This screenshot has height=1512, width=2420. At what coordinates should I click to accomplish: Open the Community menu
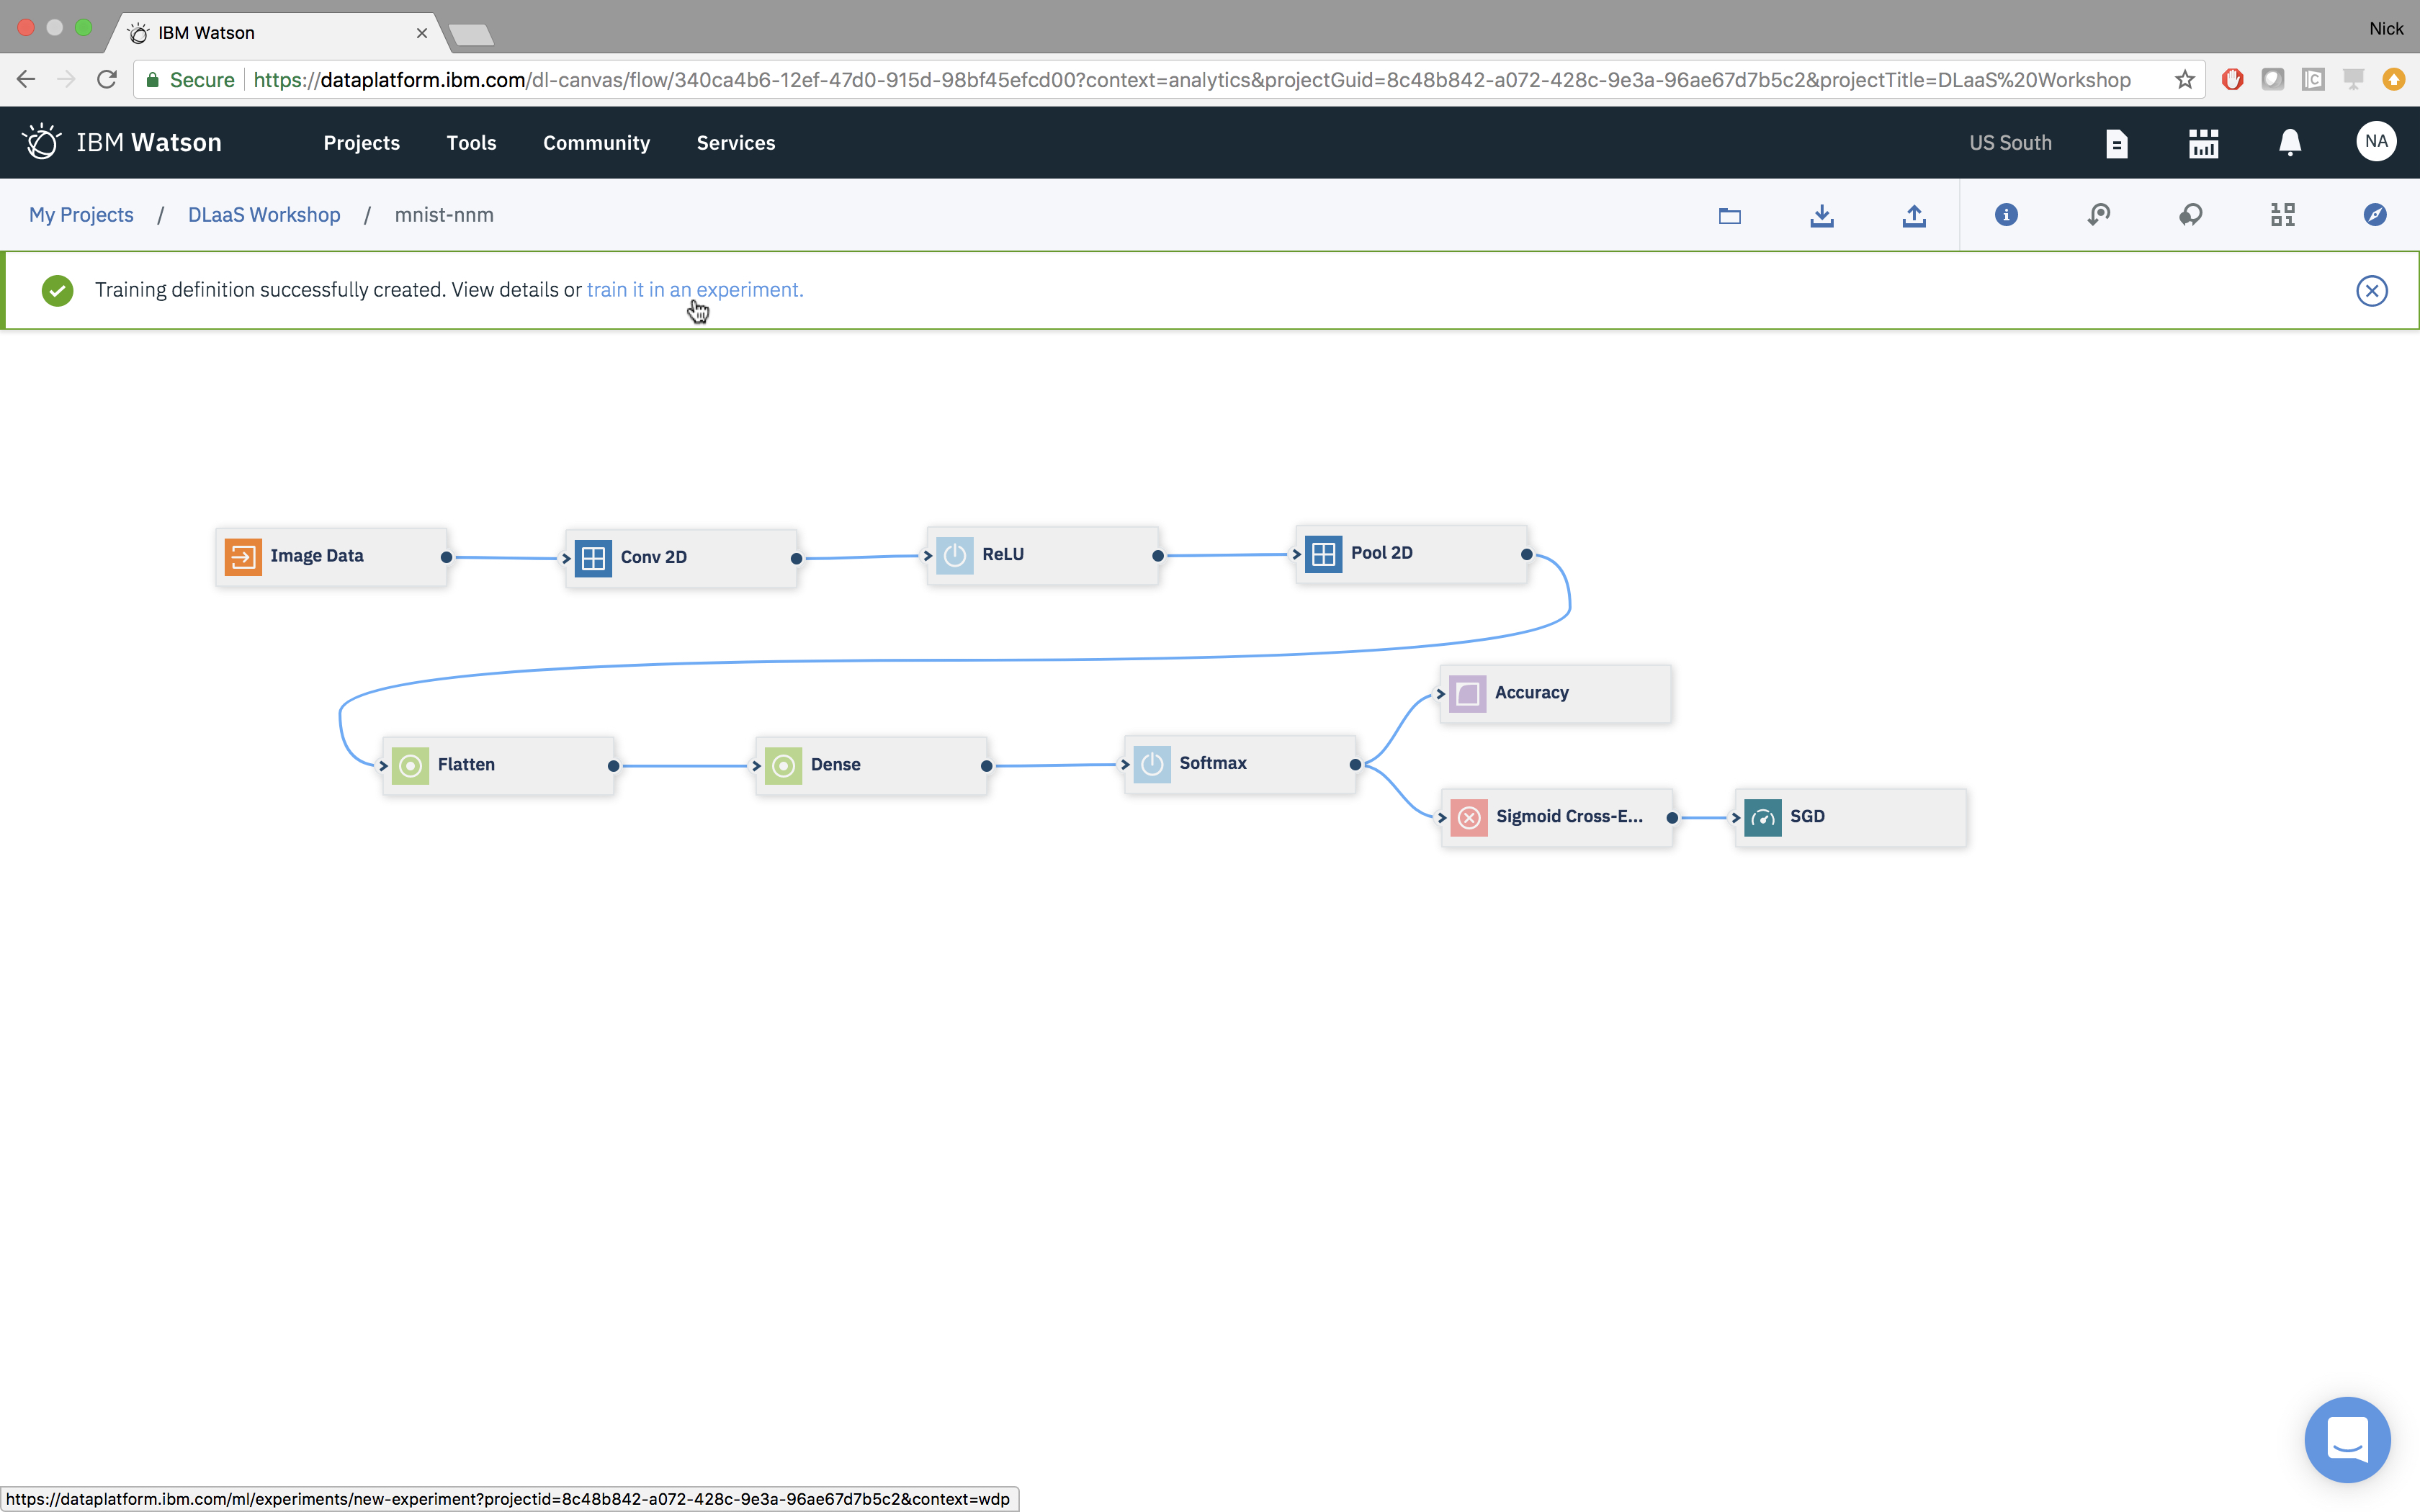[x=596, y=143]
